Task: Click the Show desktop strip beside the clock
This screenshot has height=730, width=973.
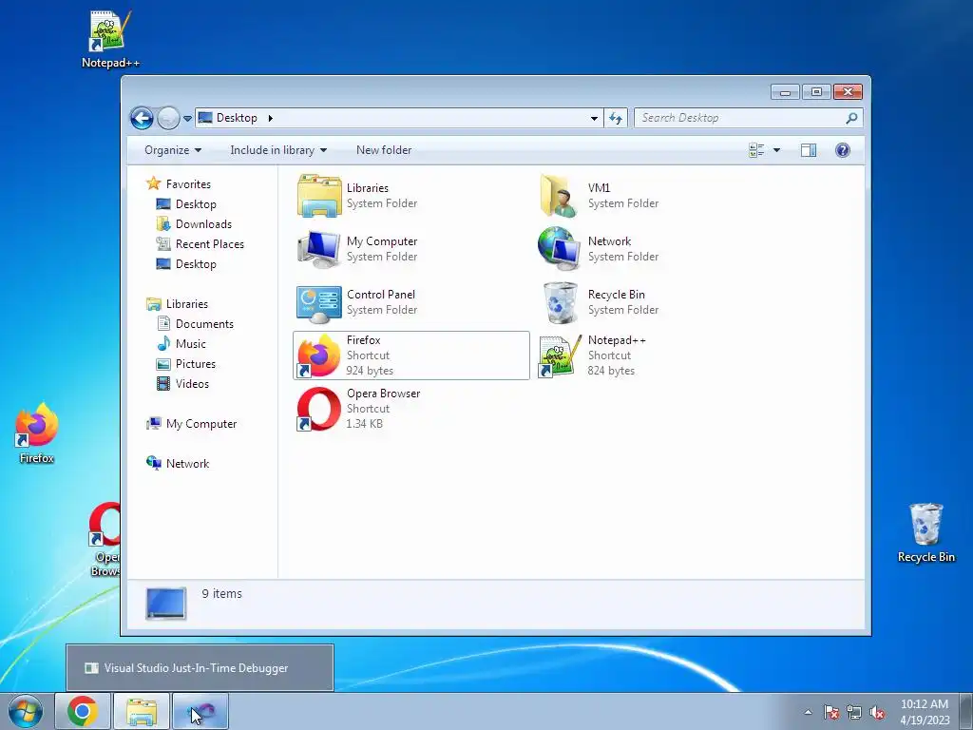Action: tap(966, 712)
